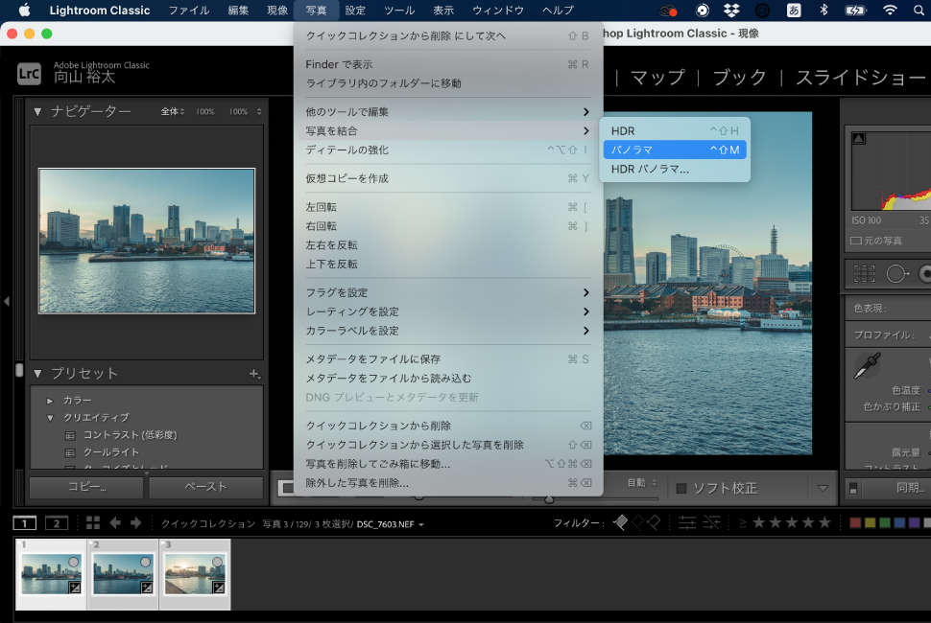Open the Japanese input source menu
The image size is (931, 623).
click(793, 11)
